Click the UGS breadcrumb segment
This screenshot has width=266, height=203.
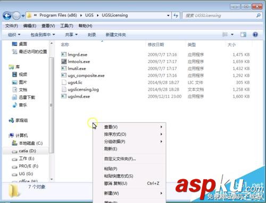(x=89, y=15)
